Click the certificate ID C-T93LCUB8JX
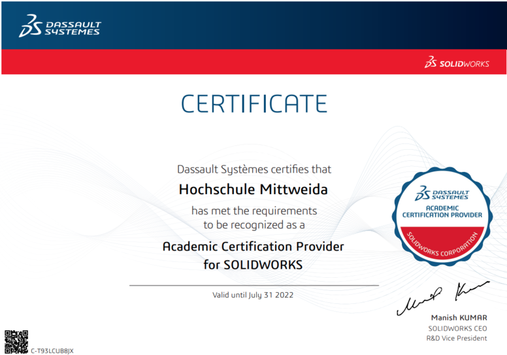Image resolution: width=507 pixels, height=355 pixels. click(52, 350)
